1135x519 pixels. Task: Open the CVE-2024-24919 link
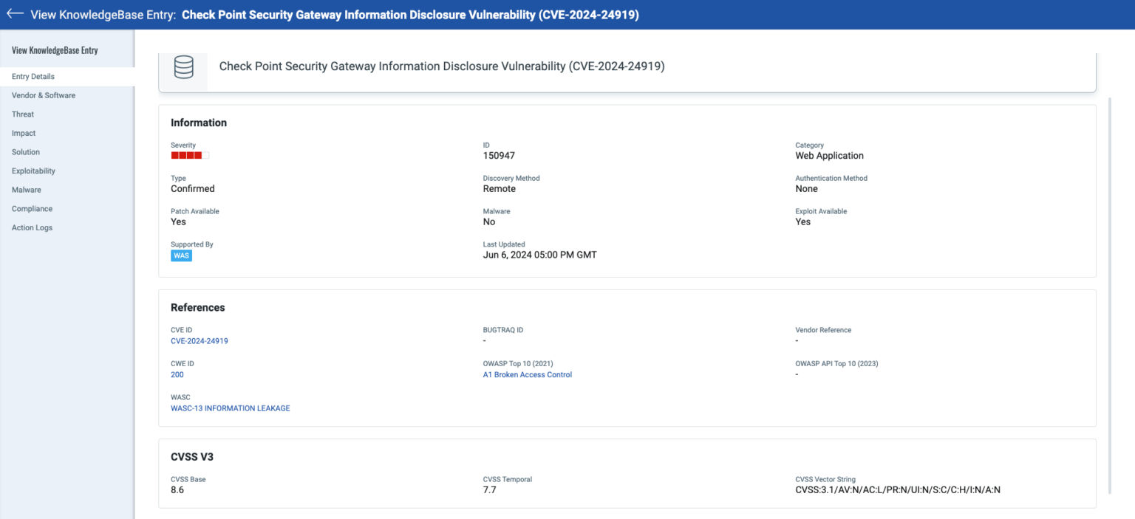[200, 341]
